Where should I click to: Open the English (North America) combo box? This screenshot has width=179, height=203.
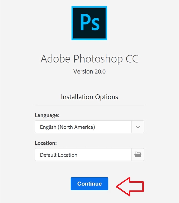pyautogui.click(x=83, y=127)
